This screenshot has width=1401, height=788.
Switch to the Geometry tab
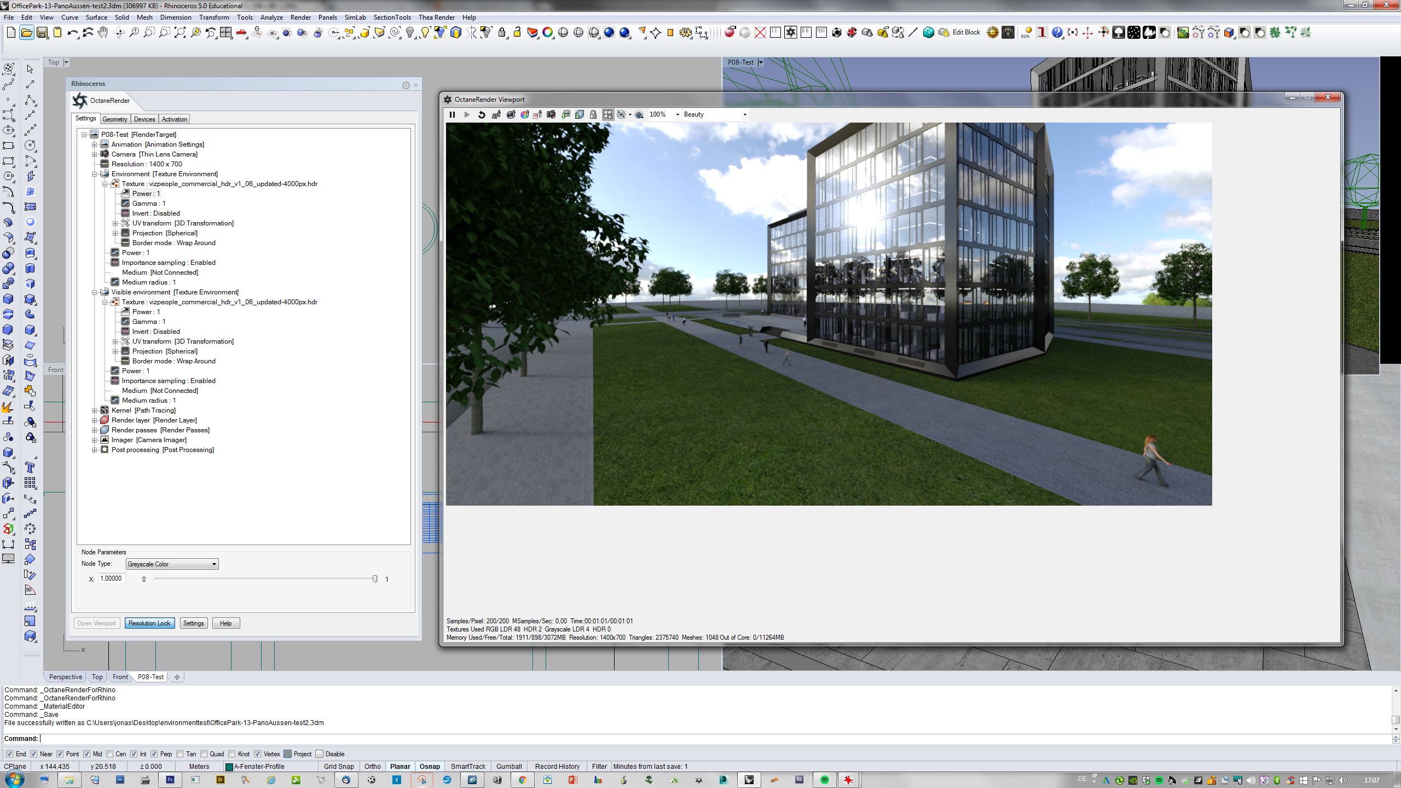tap(115, 119)
